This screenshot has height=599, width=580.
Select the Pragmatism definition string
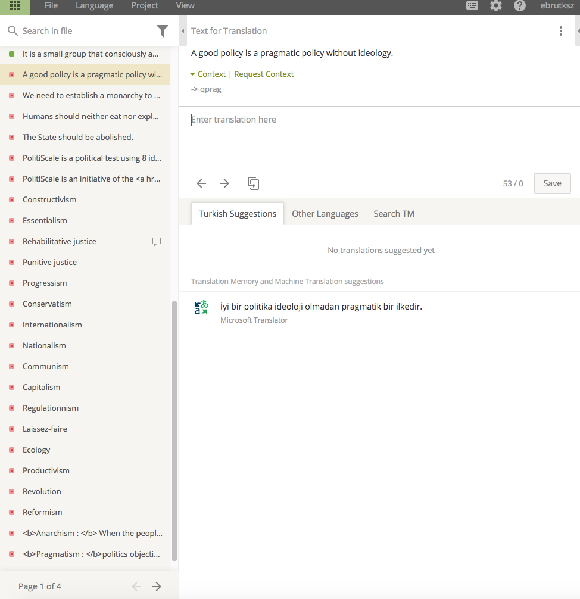tap(85, 554)
